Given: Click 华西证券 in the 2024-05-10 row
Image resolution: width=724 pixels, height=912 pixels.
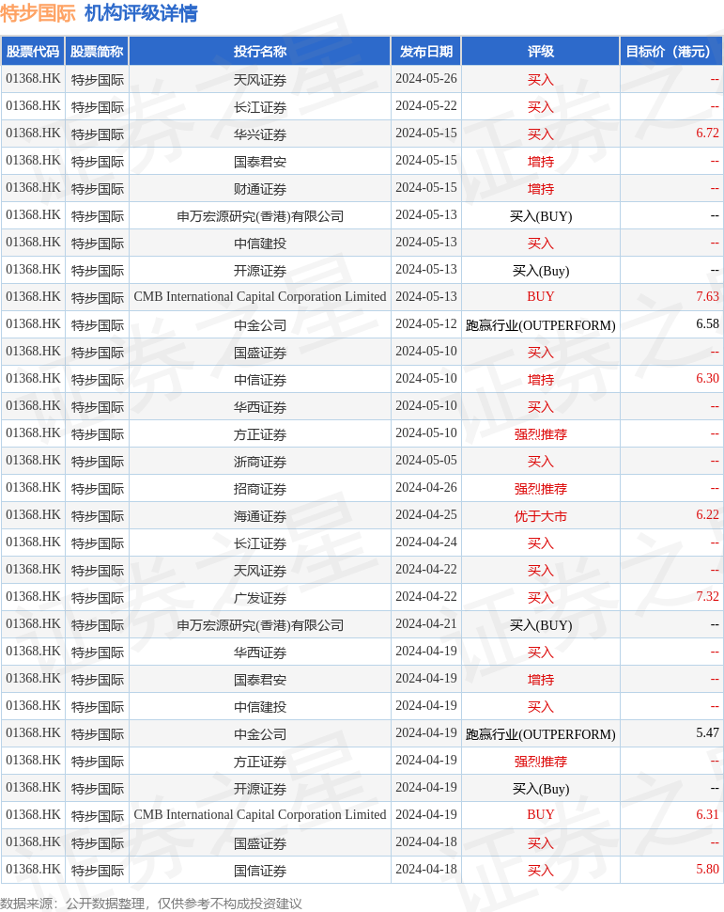Looking at the screenshot, I should [x=260, y=407].
